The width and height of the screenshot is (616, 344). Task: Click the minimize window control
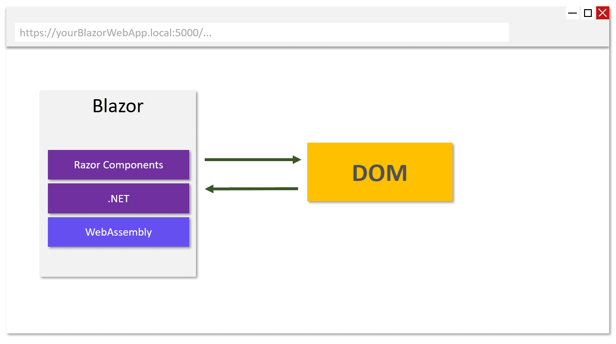572,13
